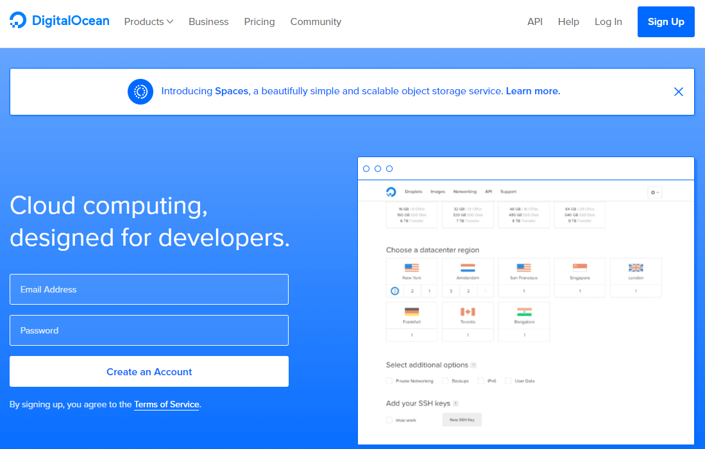
Task: Click the circular Spaces icon in the banner
Action: [x=140, y=91]
